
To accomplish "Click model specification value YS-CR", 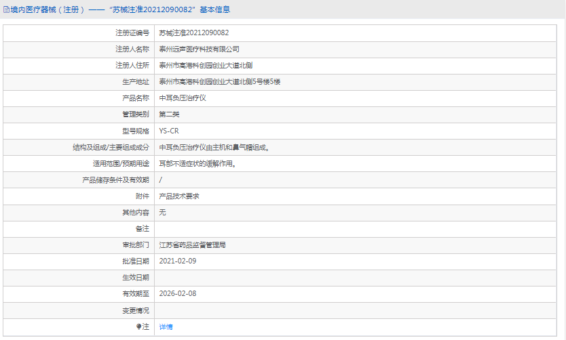I will click(169, 131).
